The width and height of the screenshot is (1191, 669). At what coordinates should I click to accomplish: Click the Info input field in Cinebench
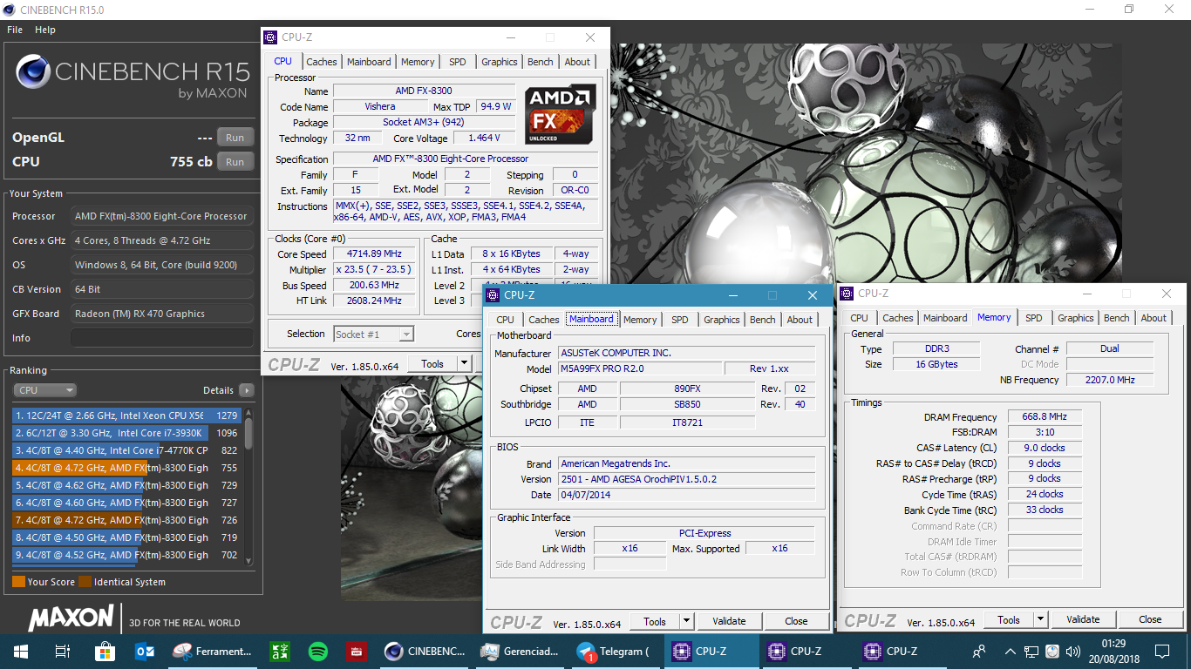click(163, 338)
